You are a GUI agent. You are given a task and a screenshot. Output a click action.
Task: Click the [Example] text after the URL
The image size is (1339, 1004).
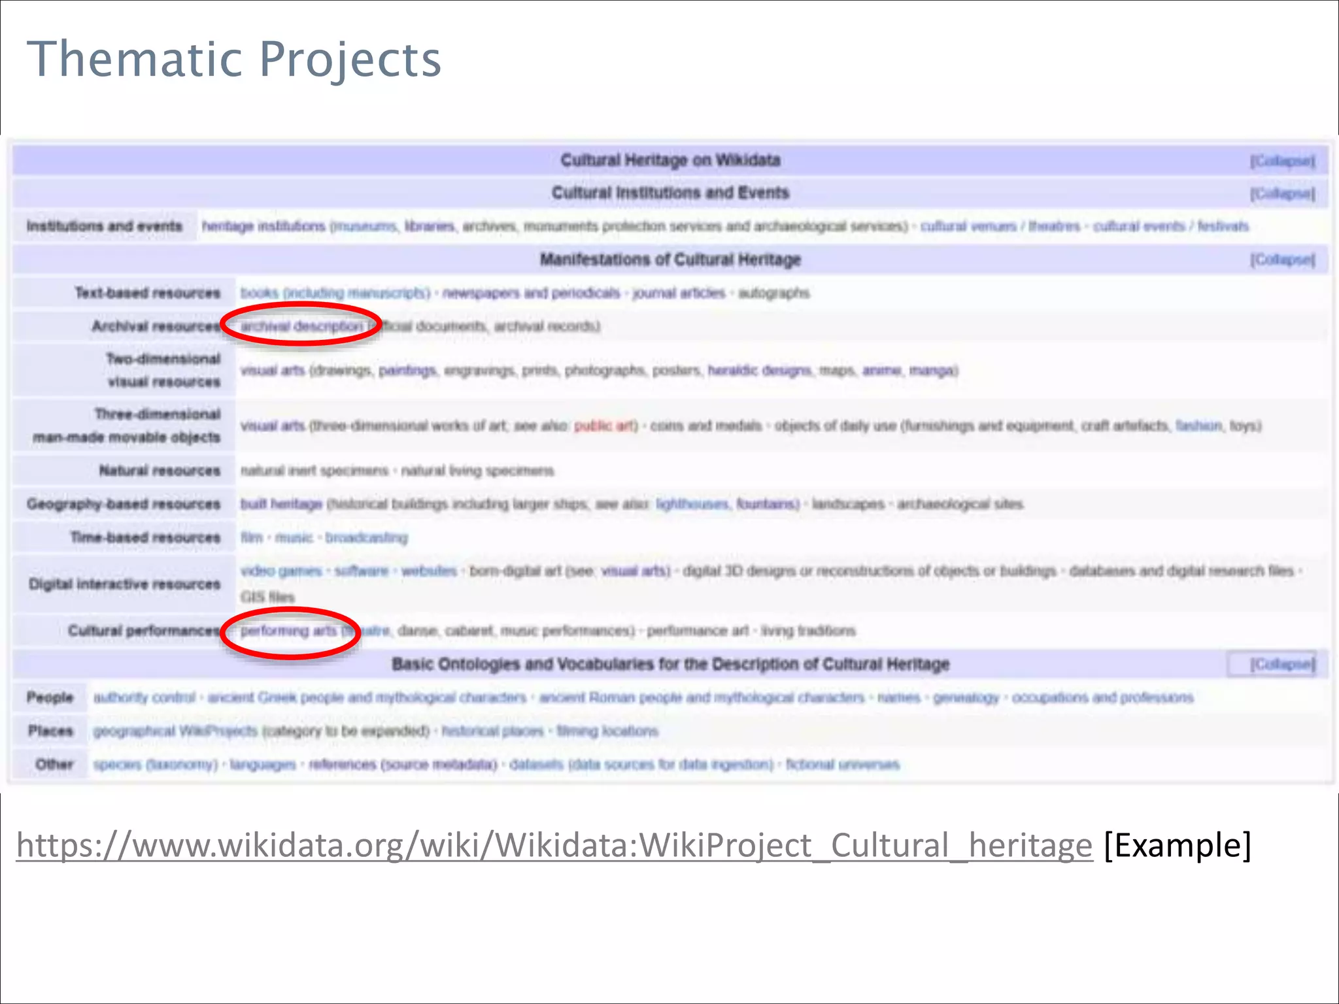pos(1178,845)
